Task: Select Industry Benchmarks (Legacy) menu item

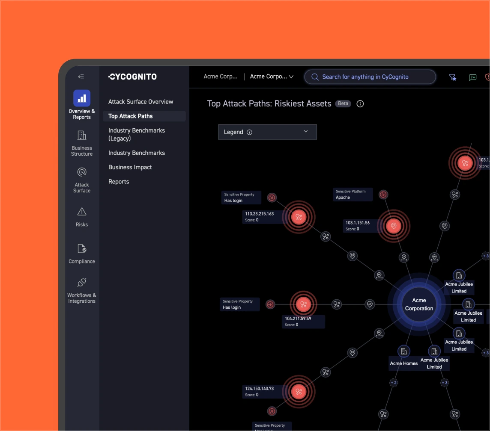Action: point(137,134)
